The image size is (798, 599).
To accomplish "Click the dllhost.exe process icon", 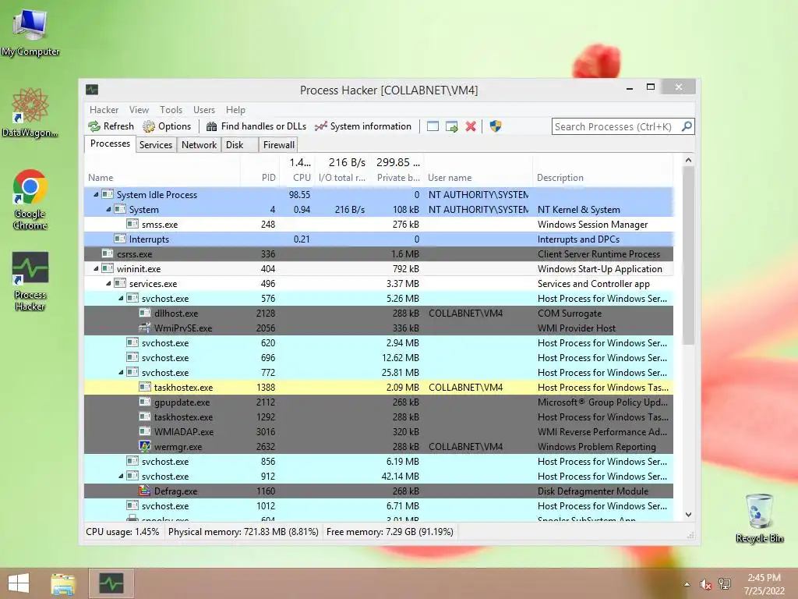I will point(145,314).
